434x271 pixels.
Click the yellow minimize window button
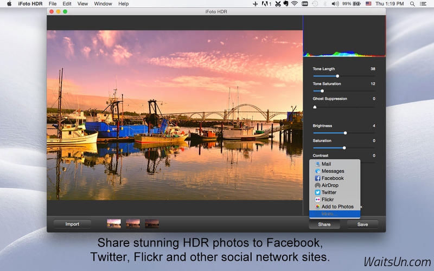point(58,11)
